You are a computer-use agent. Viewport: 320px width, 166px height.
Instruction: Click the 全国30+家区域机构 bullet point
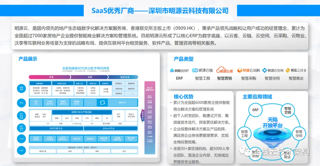(201, 155)
